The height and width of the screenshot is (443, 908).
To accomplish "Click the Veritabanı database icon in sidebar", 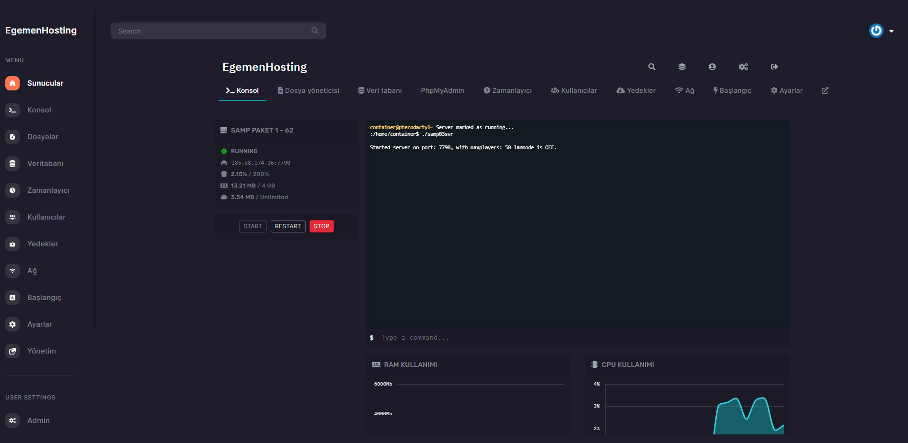I will click(12, 164).
